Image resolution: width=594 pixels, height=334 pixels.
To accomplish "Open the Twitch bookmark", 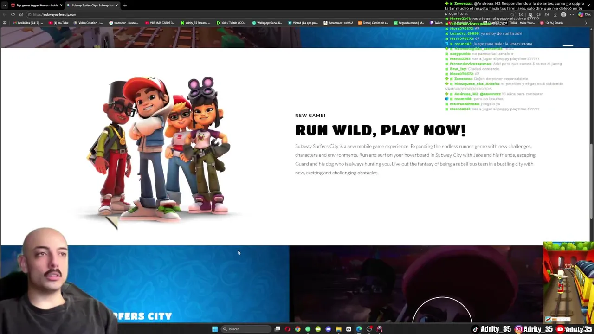I will pyautogui.click(x=436, y=23).
